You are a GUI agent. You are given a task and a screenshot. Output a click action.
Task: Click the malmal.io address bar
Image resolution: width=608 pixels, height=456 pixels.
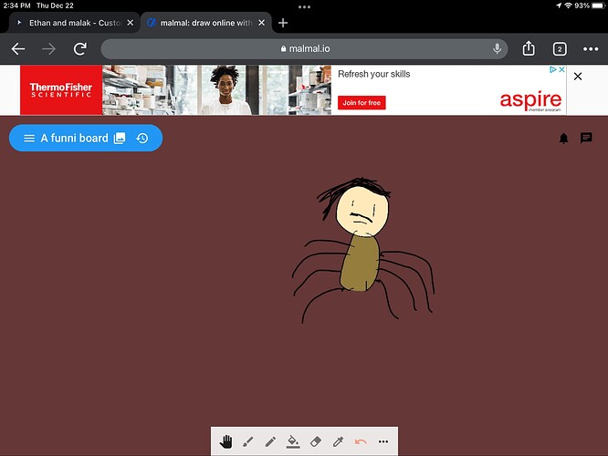pos(301,49)
